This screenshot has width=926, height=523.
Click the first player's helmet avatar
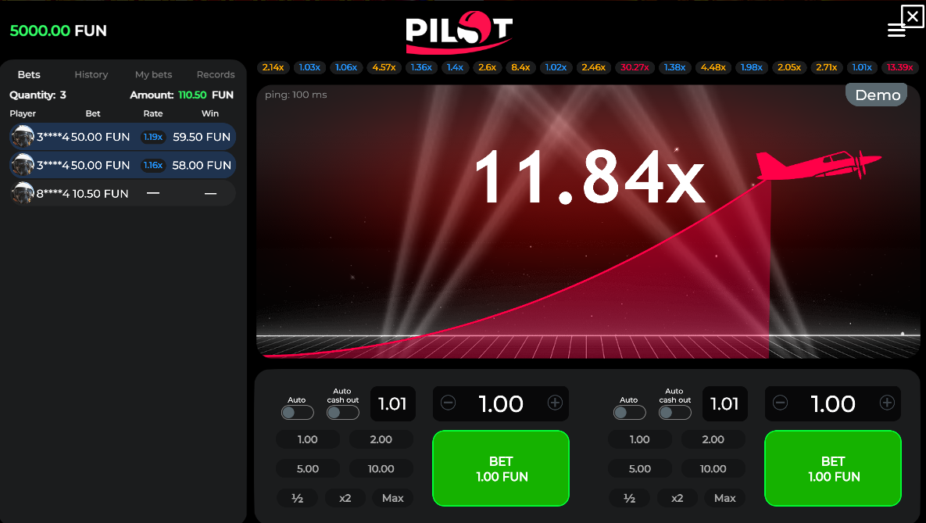coord(23,137)
